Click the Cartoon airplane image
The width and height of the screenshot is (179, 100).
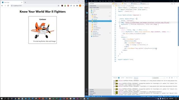pyautogui.click(x=43, y=30)
